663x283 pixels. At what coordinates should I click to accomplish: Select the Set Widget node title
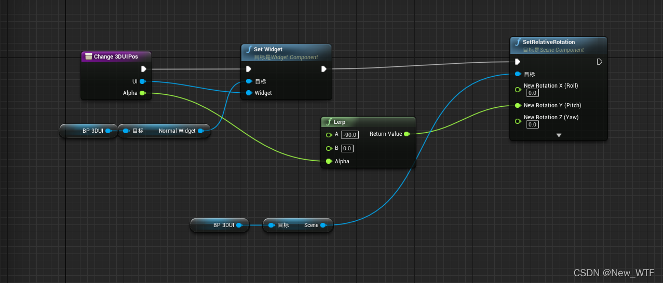pyautogui.click(x=268, y=49)
